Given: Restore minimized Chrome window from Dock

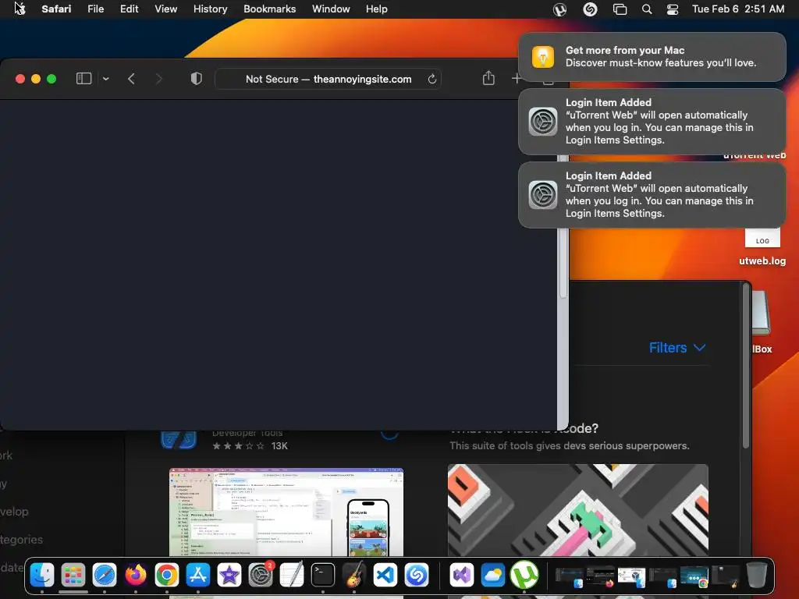Looking at the screenshot, I should [x=694, y=576].
